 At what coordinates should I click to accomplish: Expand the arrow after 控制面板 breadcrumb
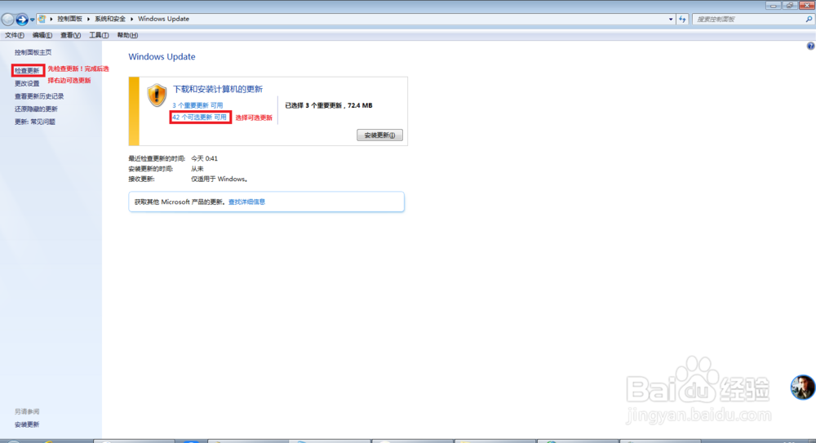coord(88,19)
